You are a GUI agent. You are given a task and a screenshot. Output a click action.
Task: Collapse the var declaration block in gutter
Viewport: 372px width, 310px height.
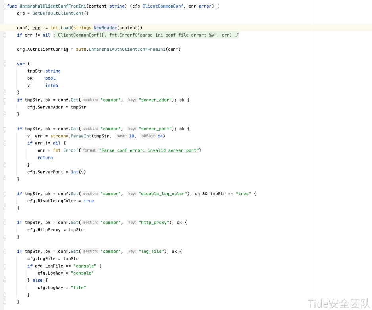pyautogui.click(x=5, y=64)
